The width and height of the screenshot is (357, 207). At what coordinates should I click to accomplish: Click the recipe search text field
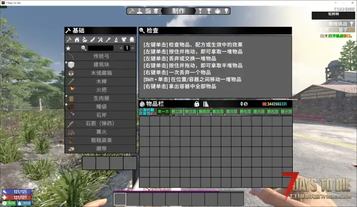(101, 48)
